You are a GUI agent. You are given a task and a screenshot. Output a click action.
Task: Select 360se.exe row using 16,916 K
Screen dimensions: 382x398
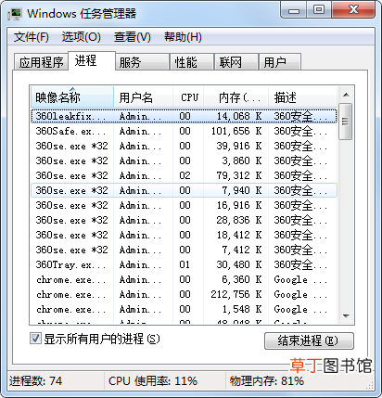pos(184,205)
